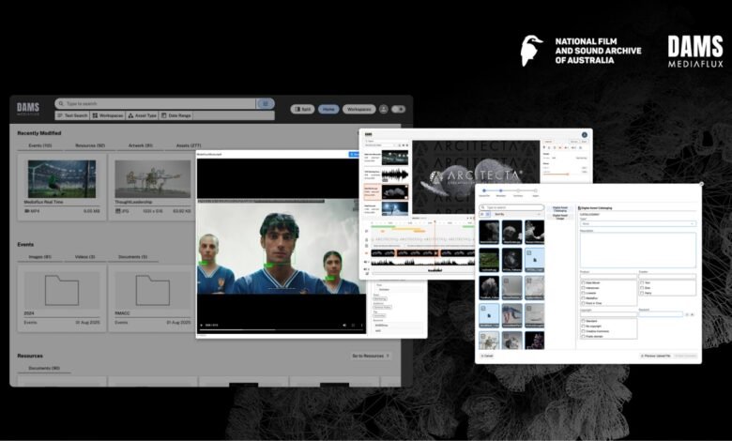Screen dimensions: 732x441
Task: Play the video in the face detection player
Action: 201,326
